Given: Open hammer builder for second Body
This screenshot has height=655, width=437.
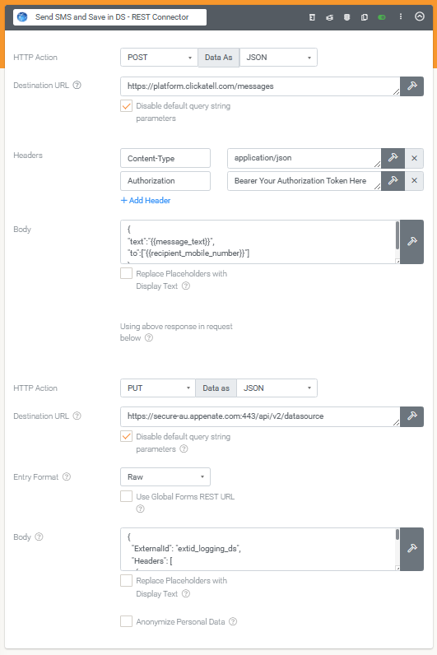Looking at the screenshot, I should [x=412, y=550].
